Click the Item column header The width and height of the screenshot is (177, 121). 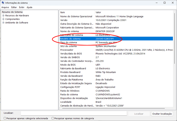click(77, 12)
